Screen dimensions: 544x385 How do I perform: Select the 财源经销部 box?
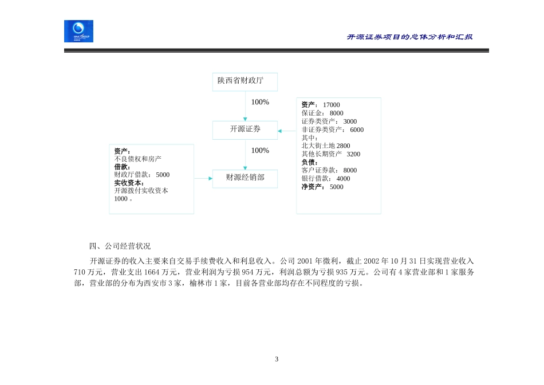click(245, 179)
